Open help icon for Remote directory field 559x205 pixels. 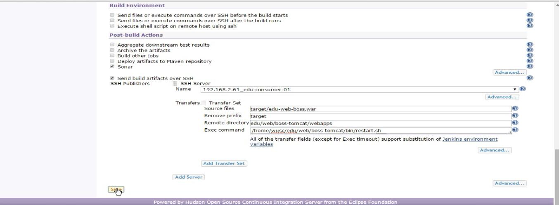[515, 123]
